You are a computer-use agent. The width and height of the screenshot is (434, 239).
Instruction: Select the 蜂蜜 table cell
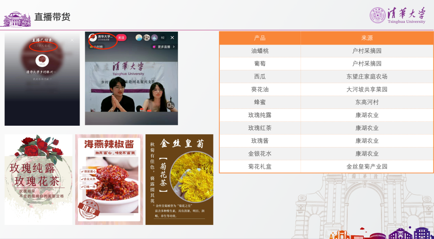[260, 102]
